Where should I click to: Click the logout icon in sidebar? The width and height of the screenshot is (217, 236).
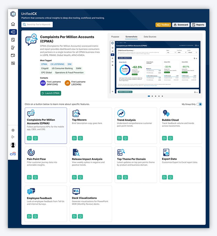coord(13,137)
